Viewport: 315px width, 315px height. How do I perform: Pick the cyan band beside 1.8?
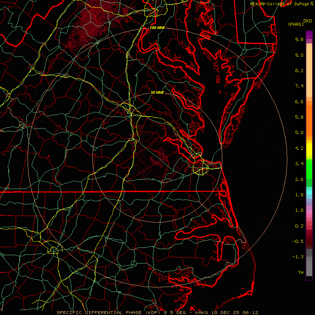309,192
